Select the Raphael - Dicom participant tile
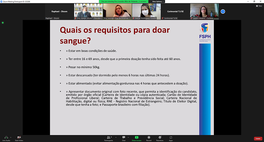 point(59,11)
